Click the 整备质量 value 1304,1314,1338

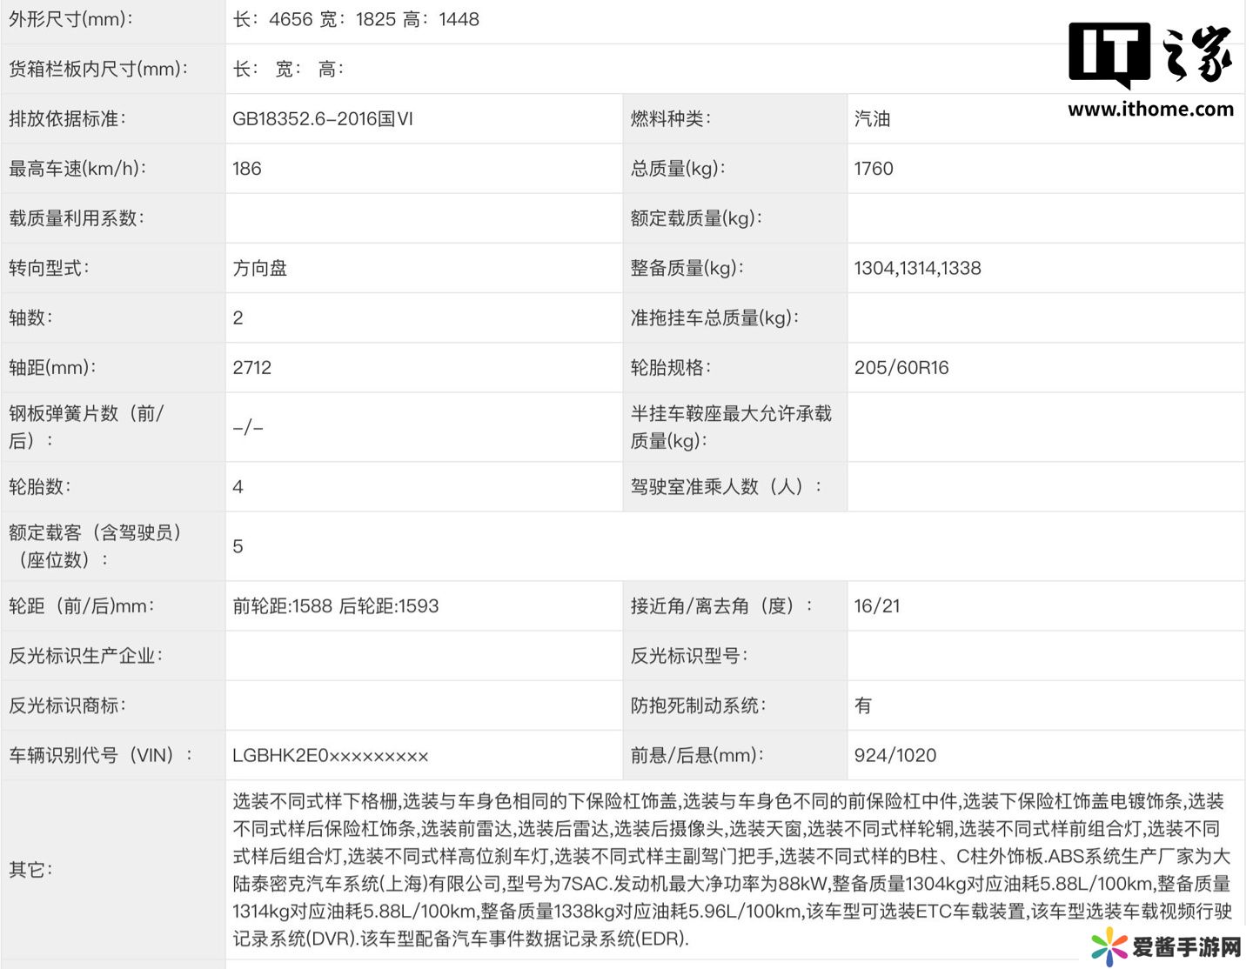pyautogui.click(x=917, y=268)
